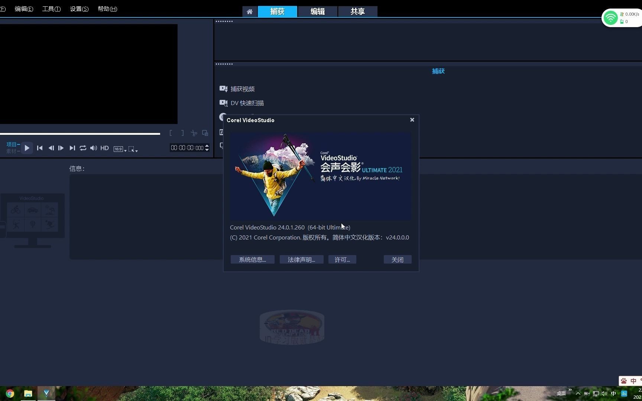Click the VideoStudio taskbar icon
This screenshot has height=401, width=642.
46,393
